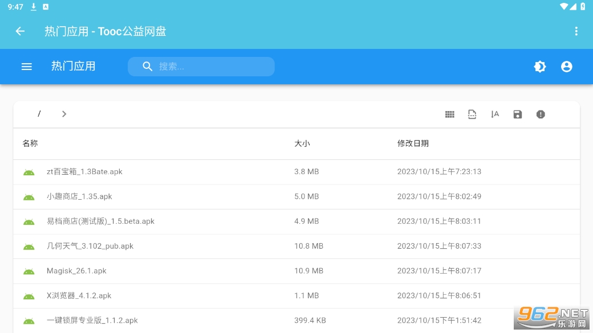Click Android icon of 几何天气 row
The width and height of the screenshot is (593, 333).
(29, 247)
